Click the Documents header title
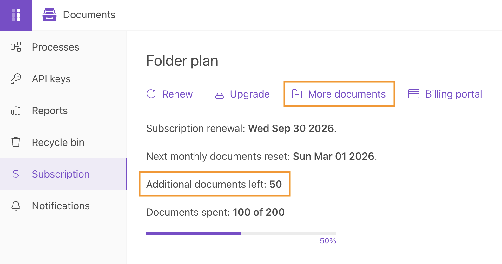The image size is (502, 264). [x=89, y=15]
